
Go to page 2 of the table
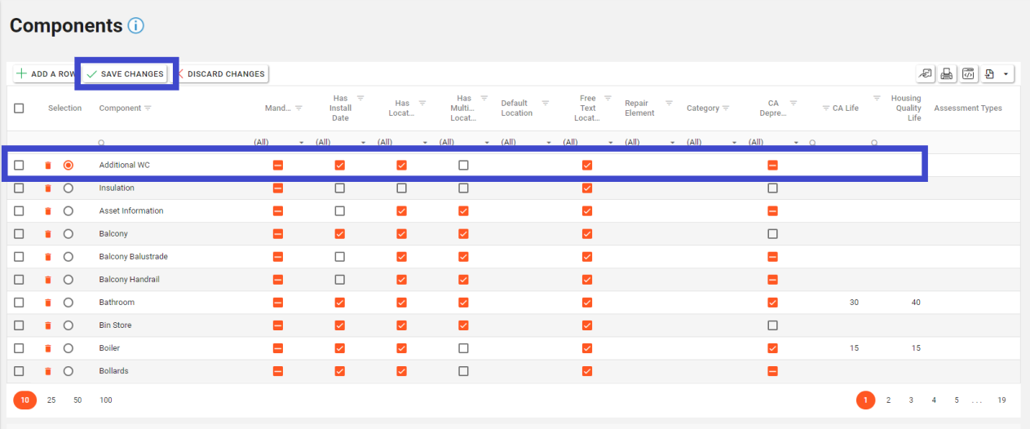(x=888, y=400)
